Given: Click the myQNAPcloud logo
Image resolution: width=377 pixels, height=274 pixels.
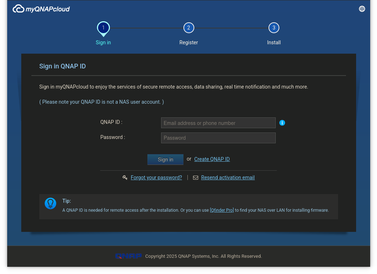Looking at the screenshot, I should point(41,9).
